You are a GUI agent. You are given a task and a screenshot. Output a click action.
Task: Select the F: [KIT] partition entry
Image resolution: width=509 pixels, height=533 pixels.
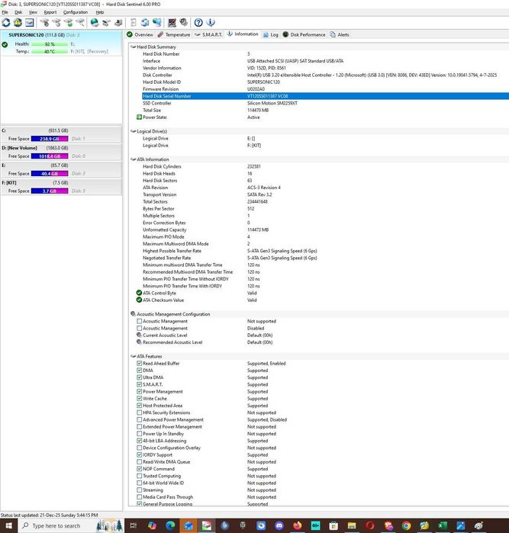coord(61,187)
